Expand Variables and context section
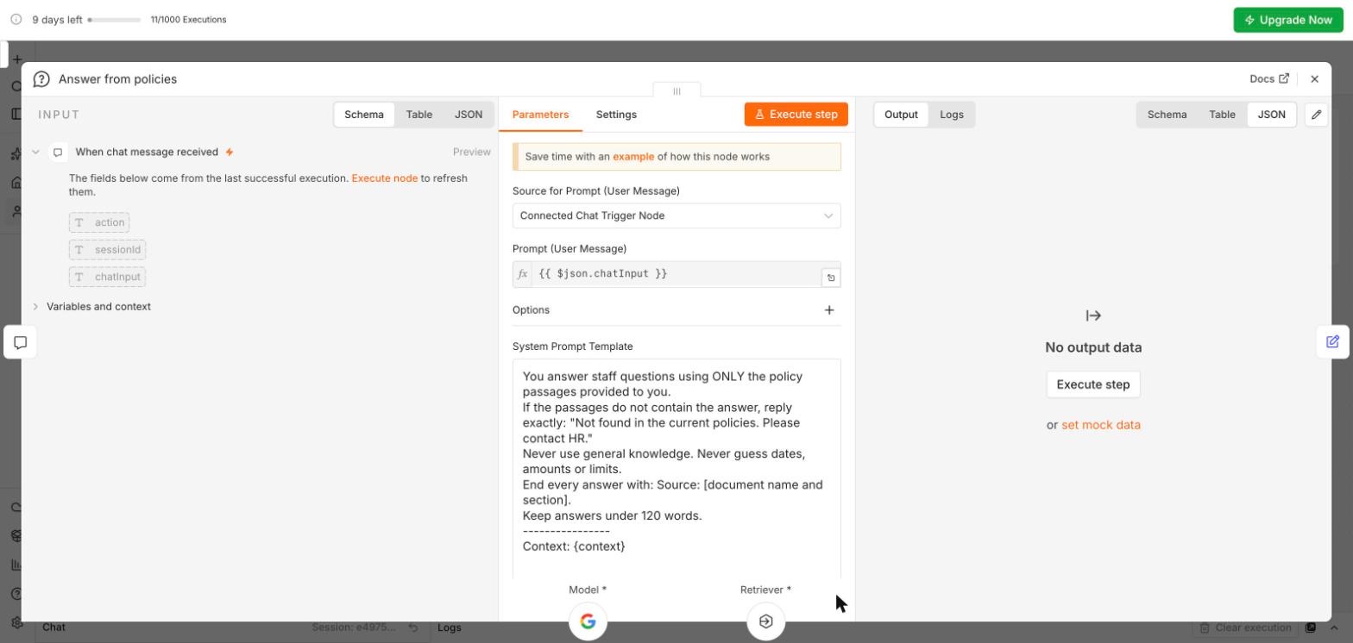 pyautogui.click(x=35, y=307)
